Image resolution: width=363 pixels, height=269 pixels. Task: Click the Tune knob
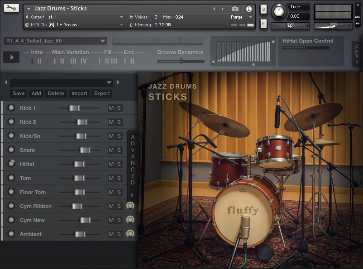point(280,11)
